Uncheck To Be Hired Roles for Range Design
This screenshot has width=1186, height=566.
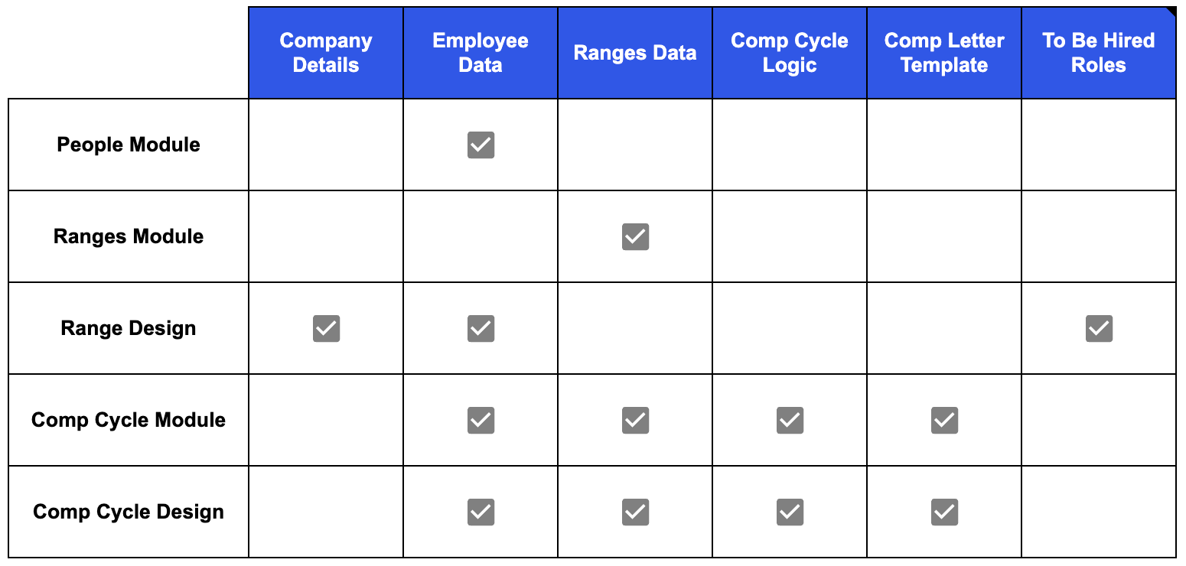tap(1099, 328)
